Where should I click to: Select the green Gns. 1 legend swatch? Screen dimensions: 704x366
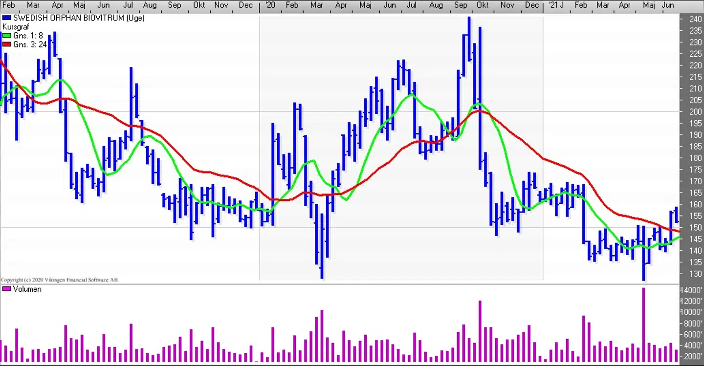pyautogui.click(x=7, y=36)
